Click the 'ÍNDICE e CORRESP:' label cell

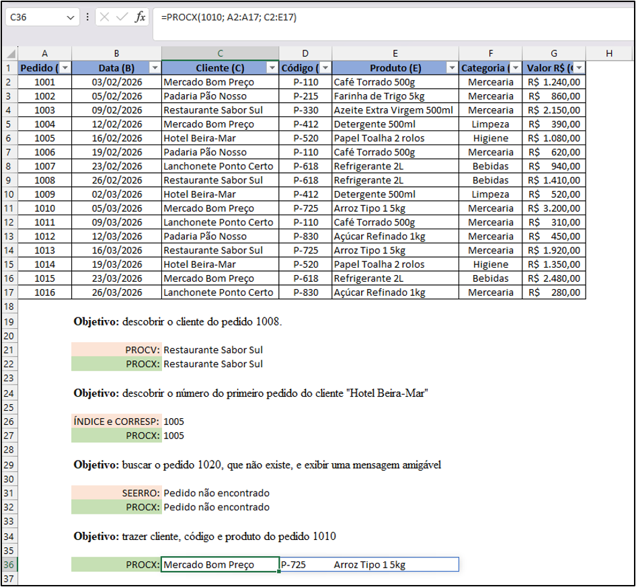(x=116, y=422)
